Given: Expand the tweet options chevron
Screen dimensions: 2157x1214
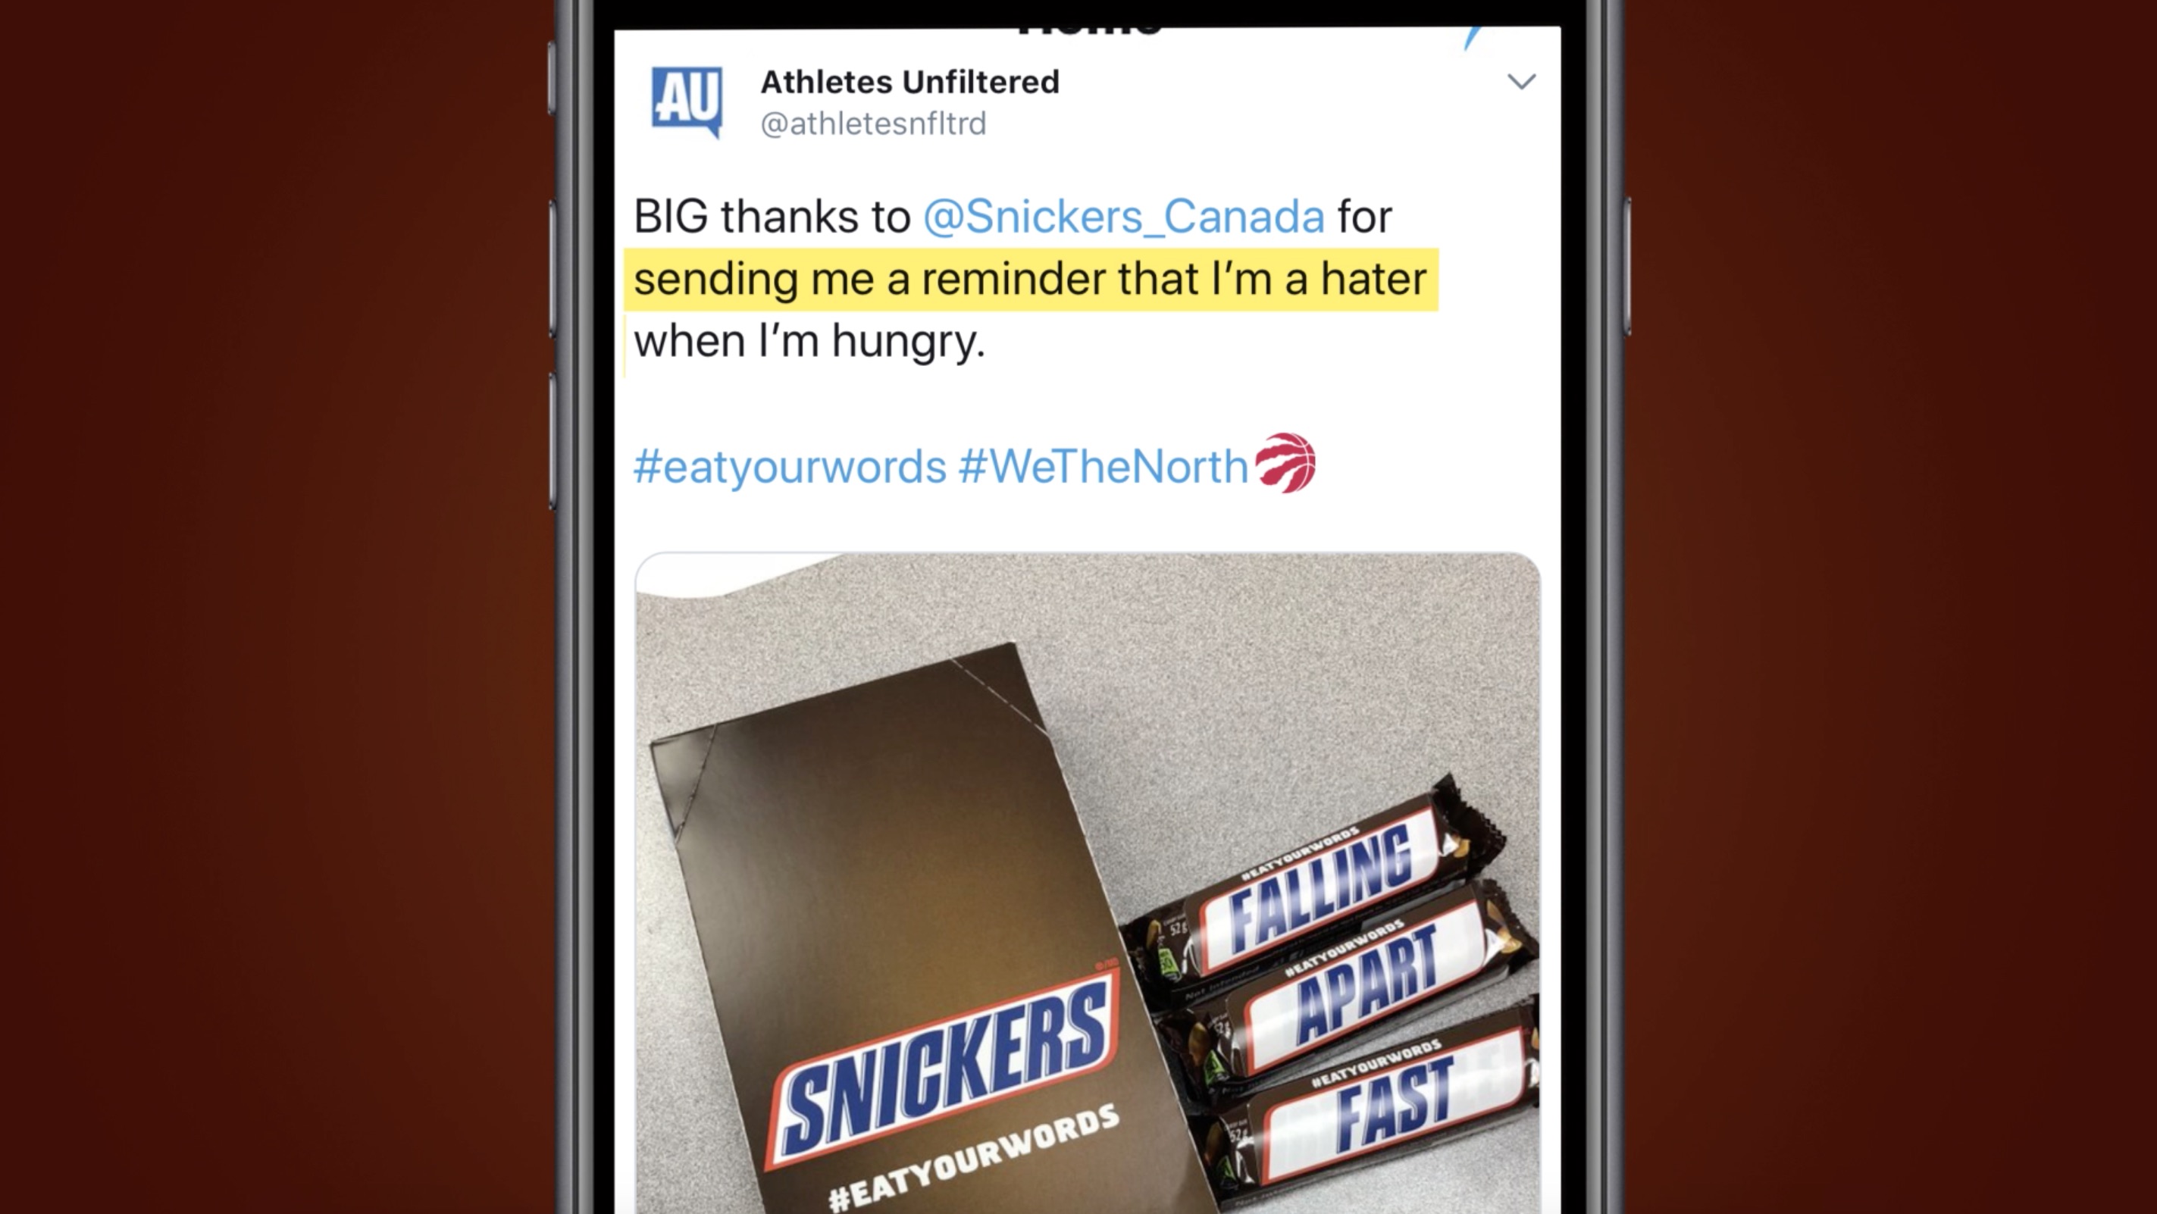Looking at the screenshot, I should pyautogui.click(x=1520, y=81).
